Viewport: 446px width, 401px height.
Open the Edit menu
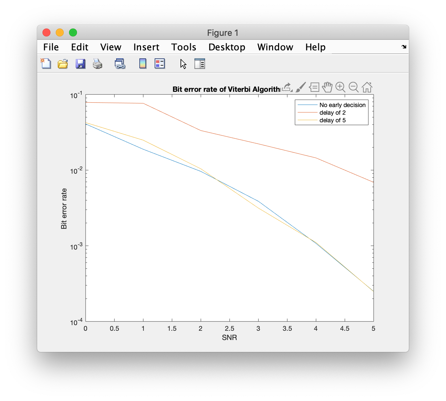coord(80,47)
